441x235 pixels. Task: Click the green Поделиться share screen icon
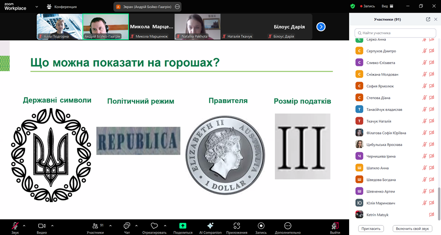[x=183, y=226]
